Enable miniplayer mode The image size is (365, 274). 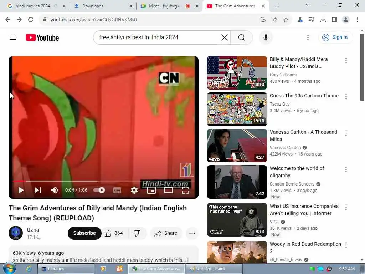pos(151,191)
